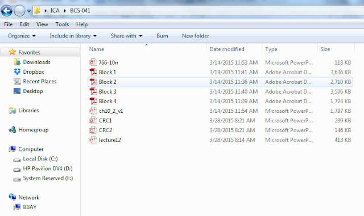Click the PDF icon of Block 3
Image resolution: width=364 pixels, height=216 pixels.
93,91
